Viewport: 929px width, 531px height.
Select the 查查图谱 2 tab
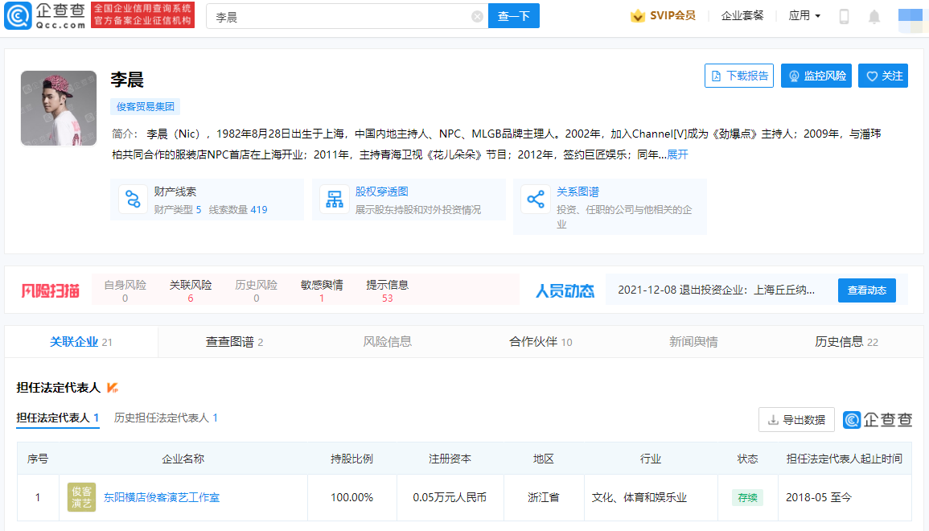coord(234,342)
